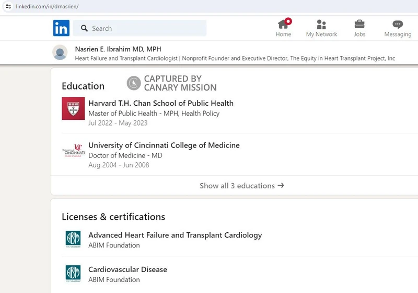Screen dimensions: 418x293
Task: Click the Home label in navigation
Action: 283,34
